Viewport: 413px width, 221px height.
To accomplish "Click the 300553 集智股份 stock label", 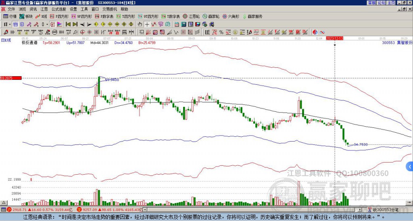I will click(x=397, y=42).
